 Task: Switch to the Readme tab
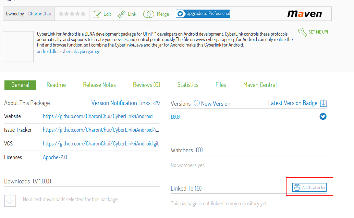[x=56, y=85]
